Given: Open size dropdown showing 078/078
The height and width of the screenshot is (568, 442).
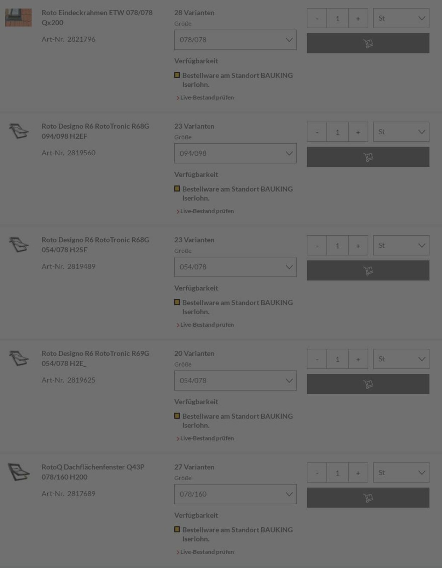Looking at the screenshot, I should click(x=235, y=40).
